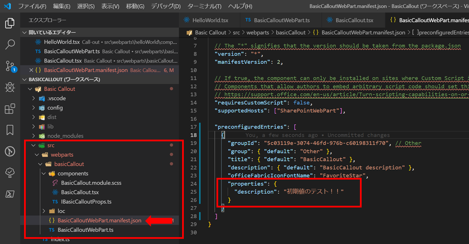469x244 pixels.
Task: Click the VS Code logo icon
Action: pos(7,6)
